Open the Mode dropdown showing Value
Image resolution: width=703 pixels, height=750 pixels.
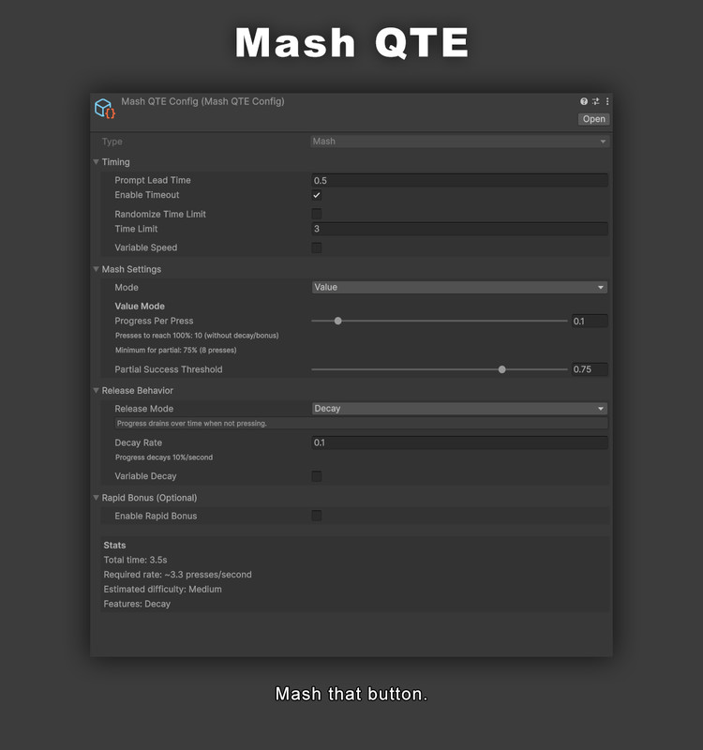pyautogui.click(x=459, y=287)
